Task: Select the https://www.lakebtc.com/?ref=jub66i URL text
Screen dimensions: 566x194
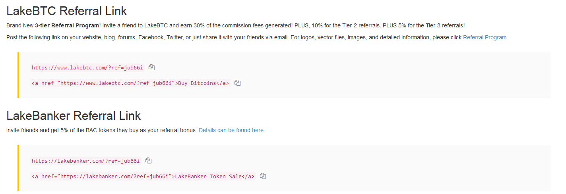Action: (87, 67)
